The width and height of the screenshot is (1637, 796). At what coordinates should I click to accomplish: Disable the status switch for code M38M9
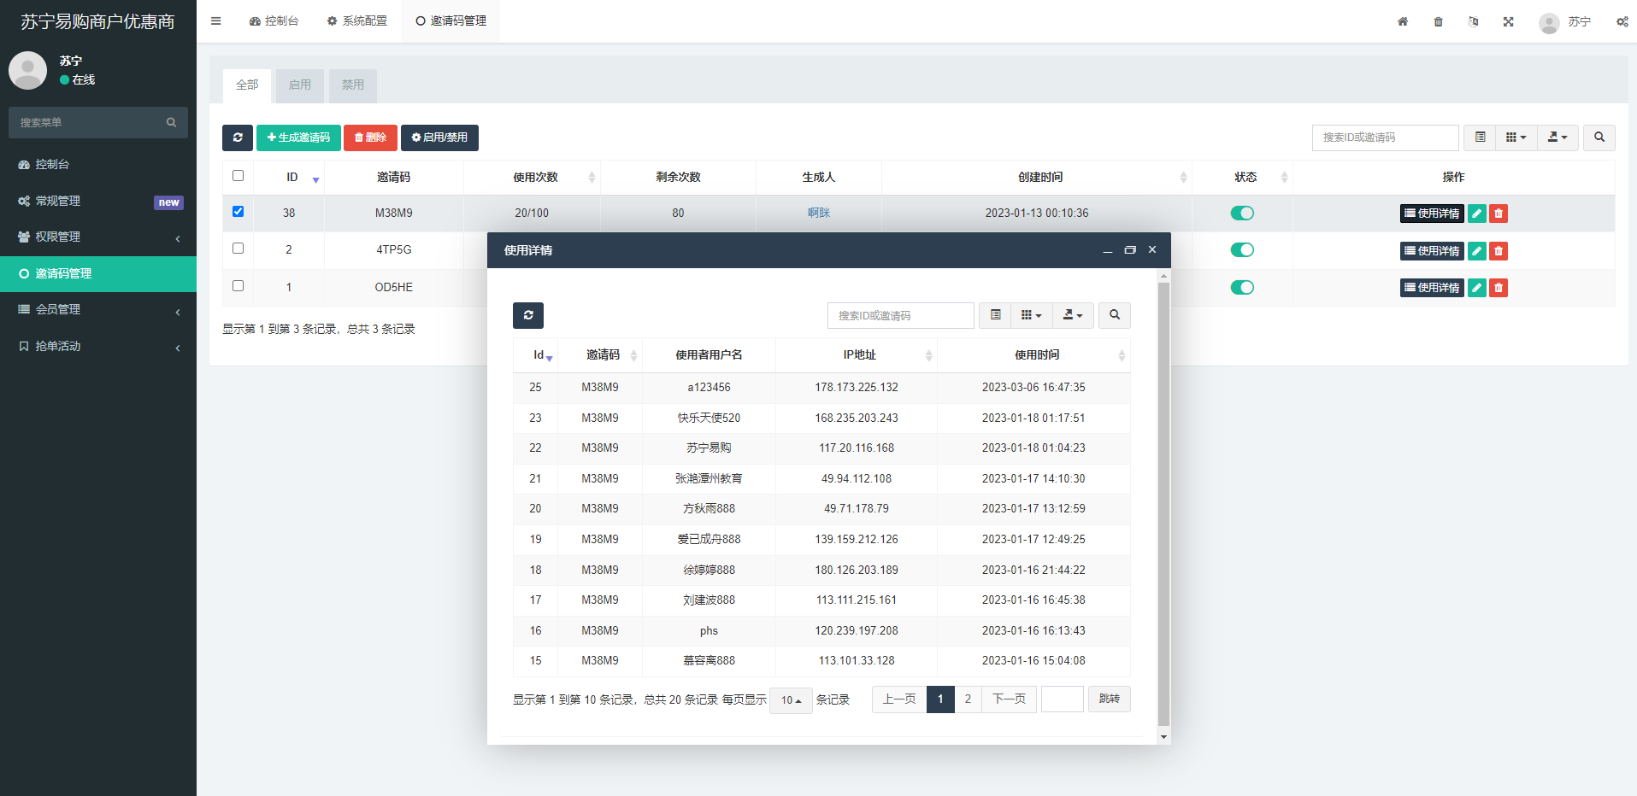point(1242,214)
